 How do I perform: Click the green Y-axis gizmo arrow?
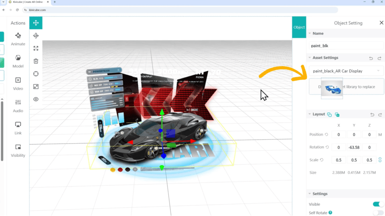coord(162,112)
